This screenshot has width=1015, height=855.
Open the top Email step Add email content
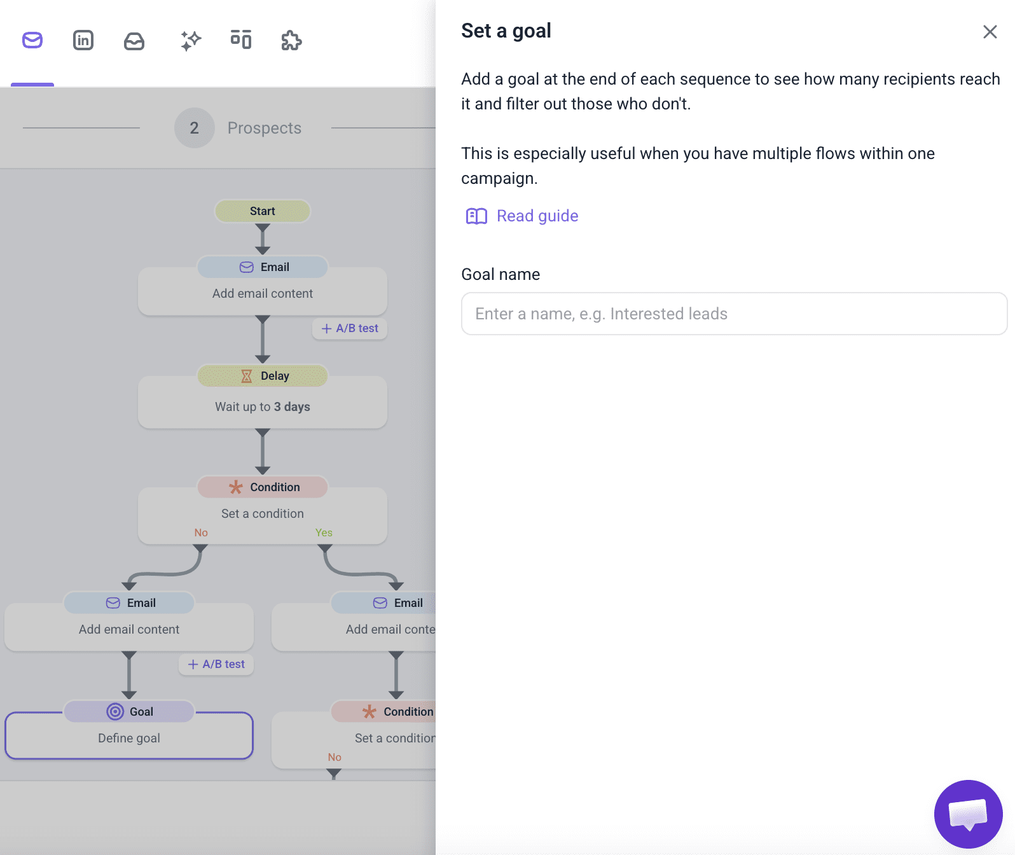(x=262, y=293)
